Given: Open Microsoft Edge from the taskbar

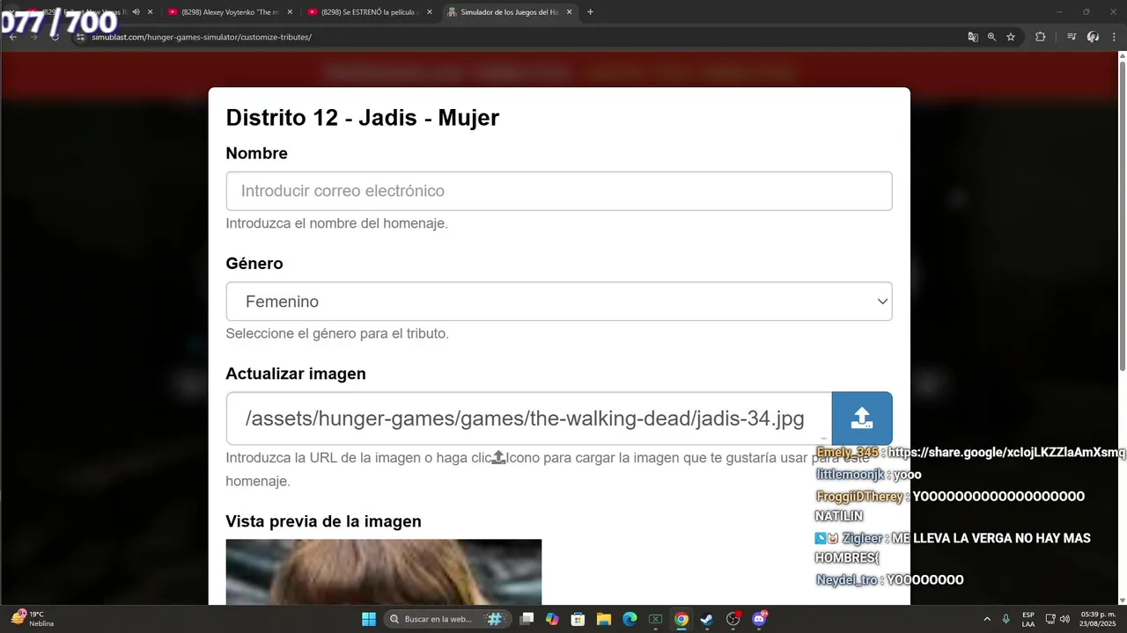Looking at the screenshot, I should coord(630,619).
